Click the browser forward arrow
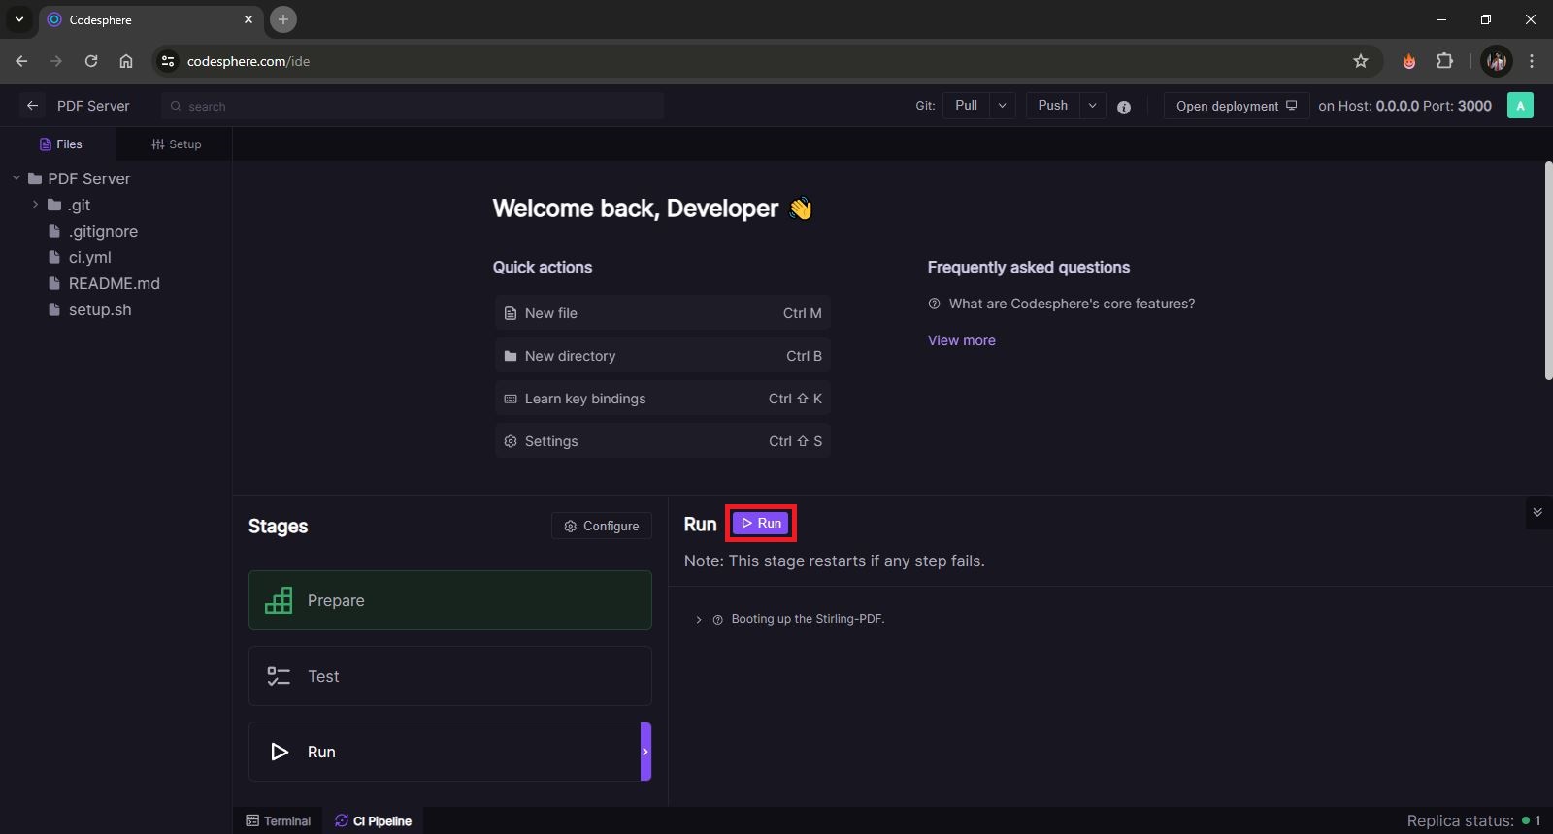Screen dimensions: 1553x834 click(x=56, y=61)
